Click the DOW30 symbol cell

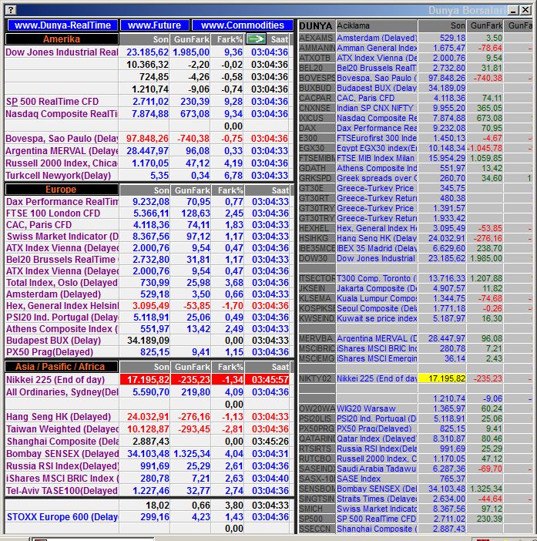pyautogui.click(x=317, y=258)
